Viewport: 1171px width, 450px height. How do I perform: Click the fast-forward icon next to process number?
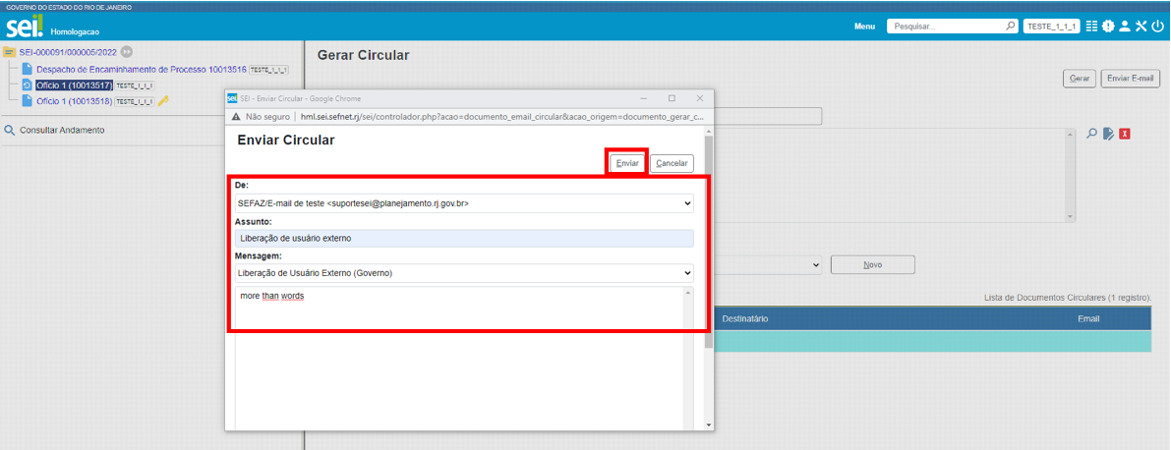pos(127,51)
